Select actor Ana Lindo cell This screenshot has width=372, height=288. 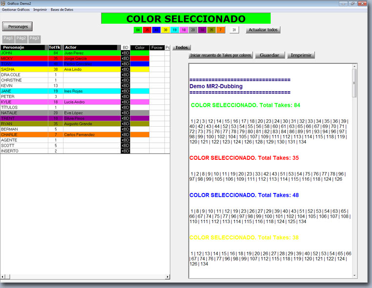tap(92, 69)
